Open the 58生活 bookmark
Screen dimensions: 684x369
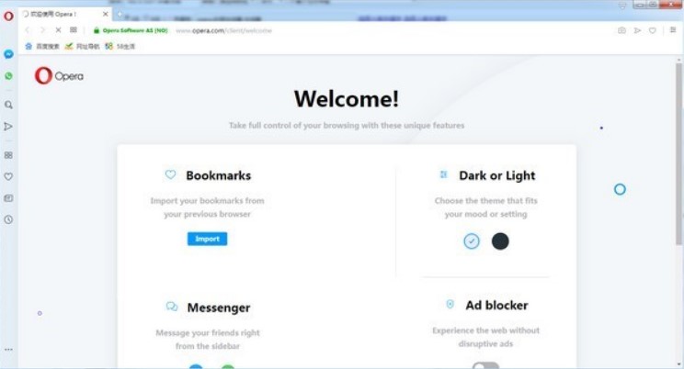click(x=120, y=46)
